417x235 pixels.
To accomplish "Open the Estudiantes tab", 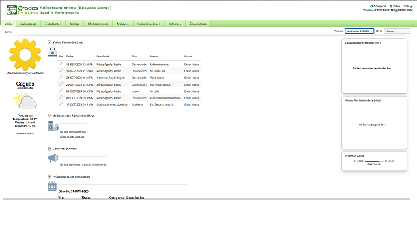I will pyautogui.click(x=53, y=23).
